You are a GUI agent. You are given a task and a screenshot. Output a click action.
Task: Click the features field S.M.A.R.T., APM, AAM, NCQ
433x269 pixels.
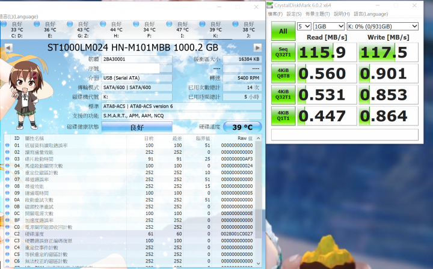(x=182, y=116)
